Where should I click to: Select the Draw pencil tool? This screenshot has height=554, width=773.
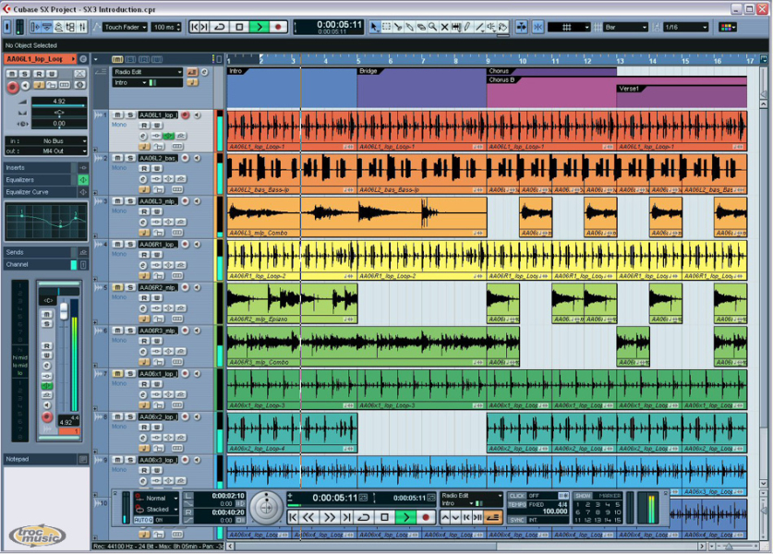pos(467,27)
